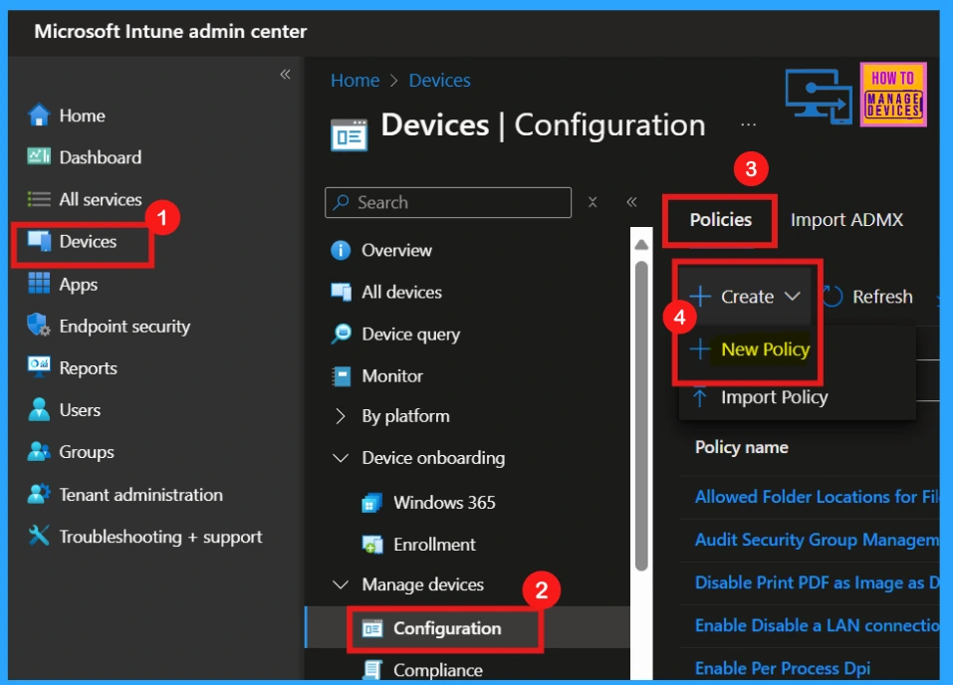Switch to the Import ADMX tab
The width and height of the screenshot is (953, 685).
[846, 219]
